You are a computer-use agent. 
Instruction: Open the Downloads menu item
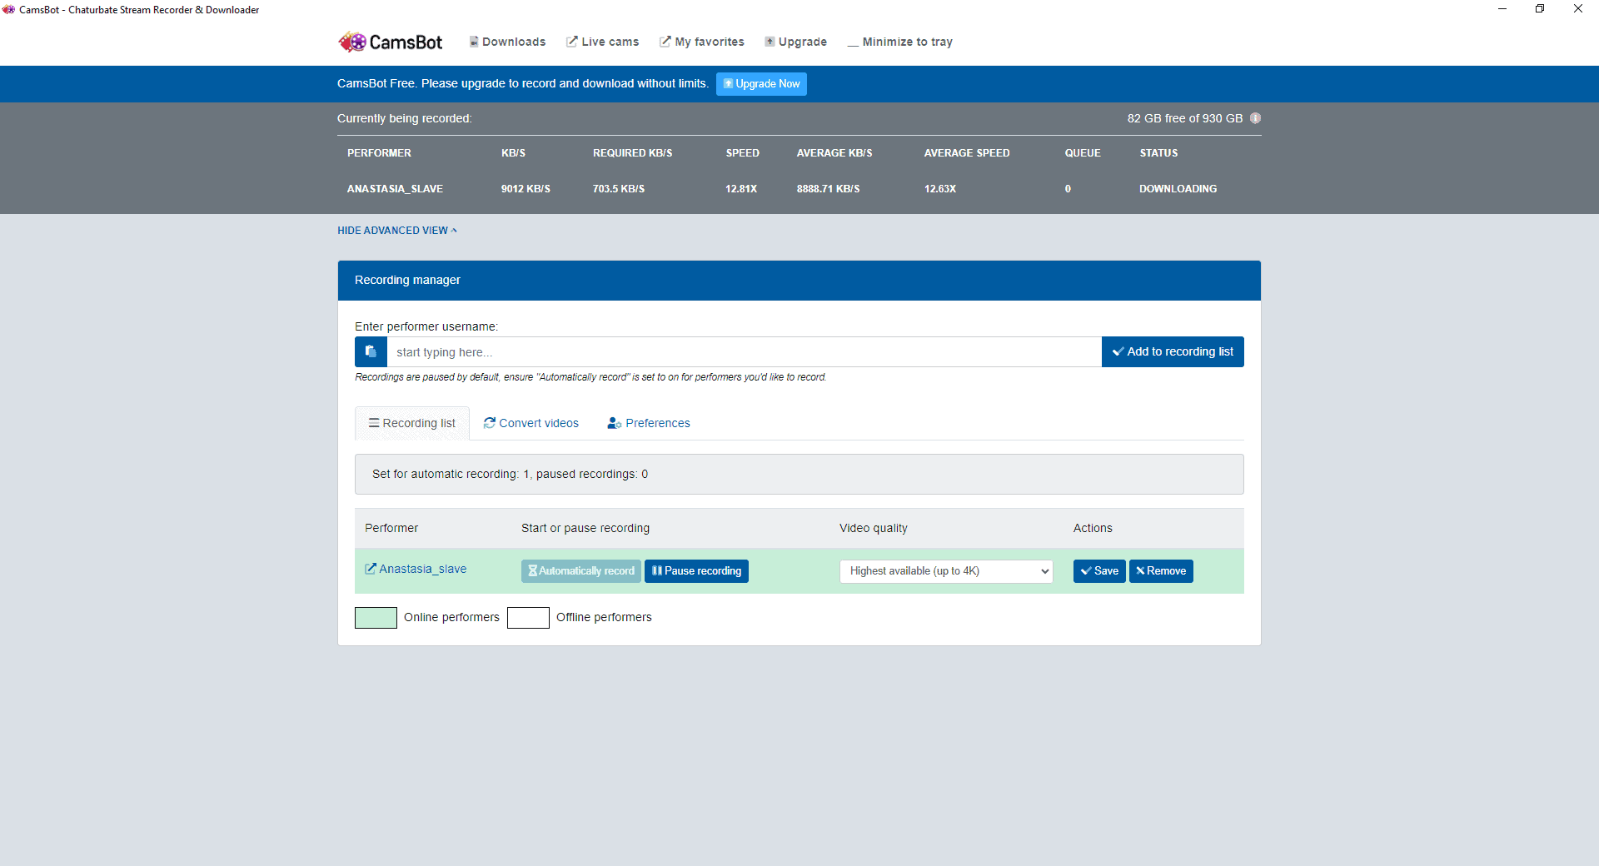point(507,42)
